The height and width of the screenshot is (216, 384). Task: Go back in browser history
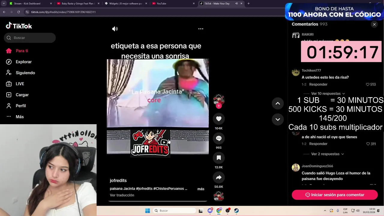point(4,12)
